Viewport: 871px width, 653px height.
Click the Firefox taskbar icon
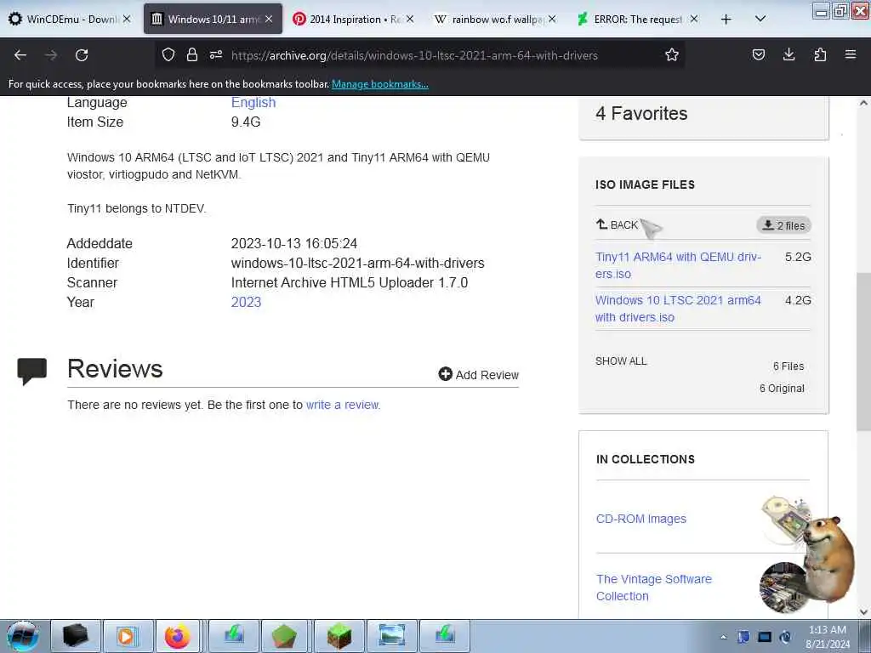click(178, 636)
